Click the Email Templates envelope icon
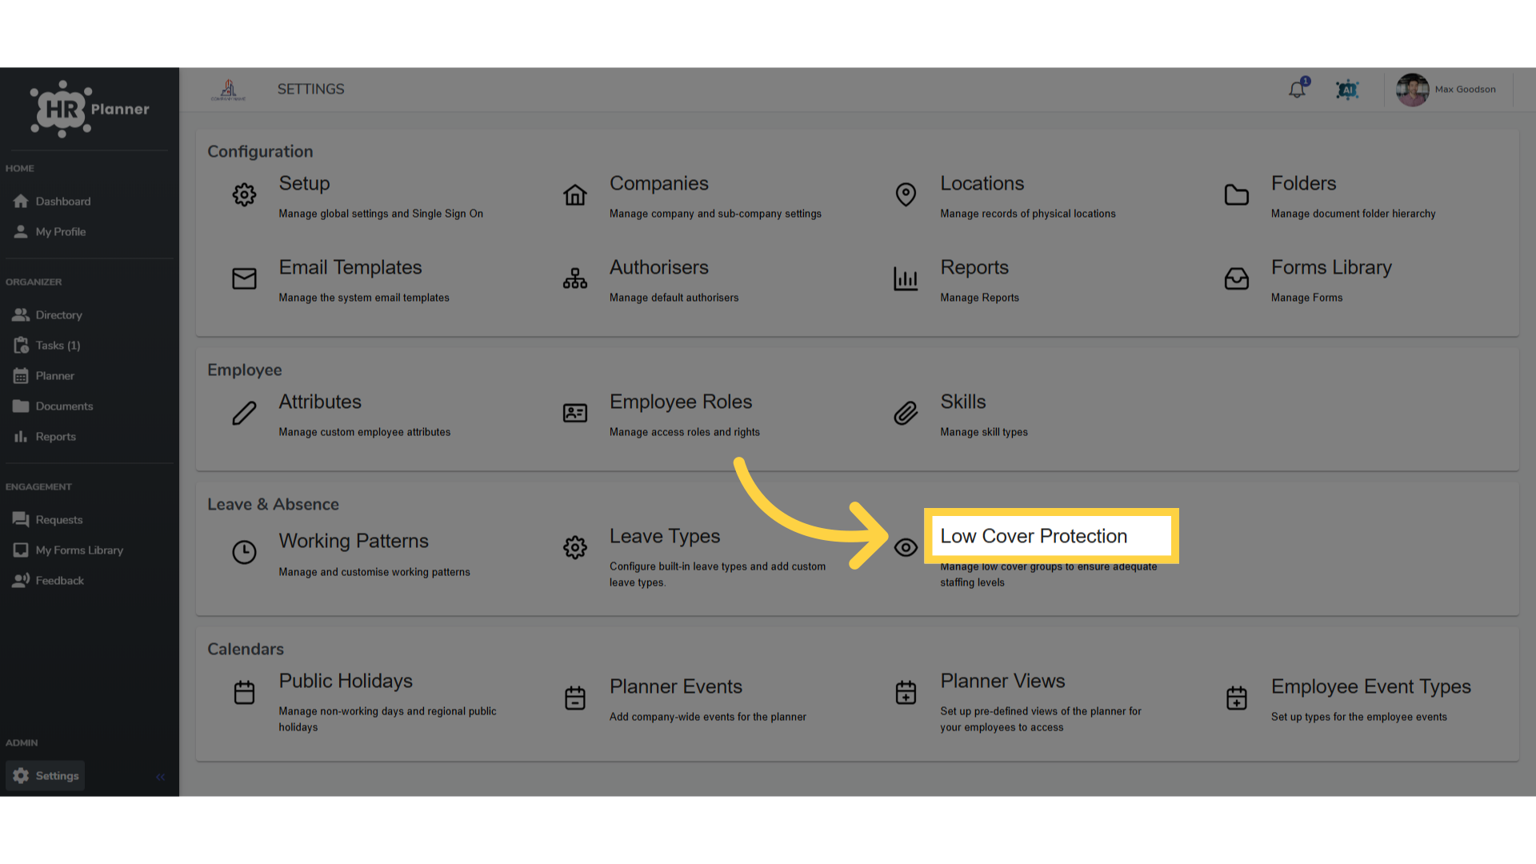1536x864 pixels. 244,278
